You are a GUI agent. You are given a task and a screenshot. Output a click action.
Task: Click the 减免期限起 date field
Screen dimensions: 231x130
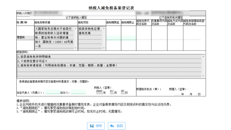pyautogui.click(x=113, y=38)
